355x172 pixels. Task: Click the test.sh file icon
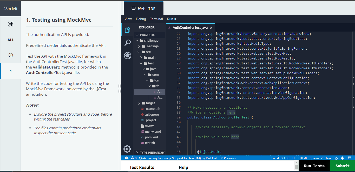click(142, 143)
